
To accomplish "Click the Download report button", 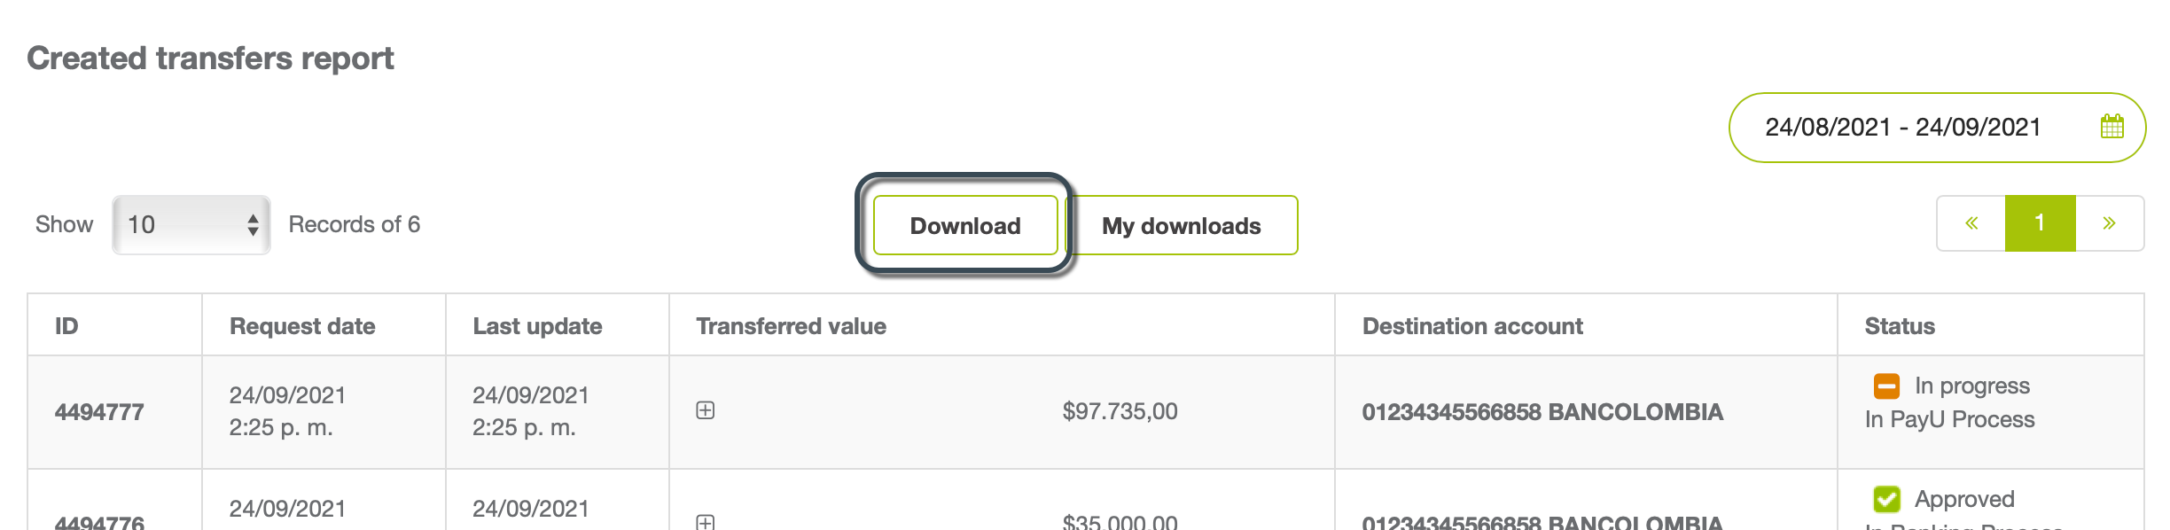I will point(965,225).
